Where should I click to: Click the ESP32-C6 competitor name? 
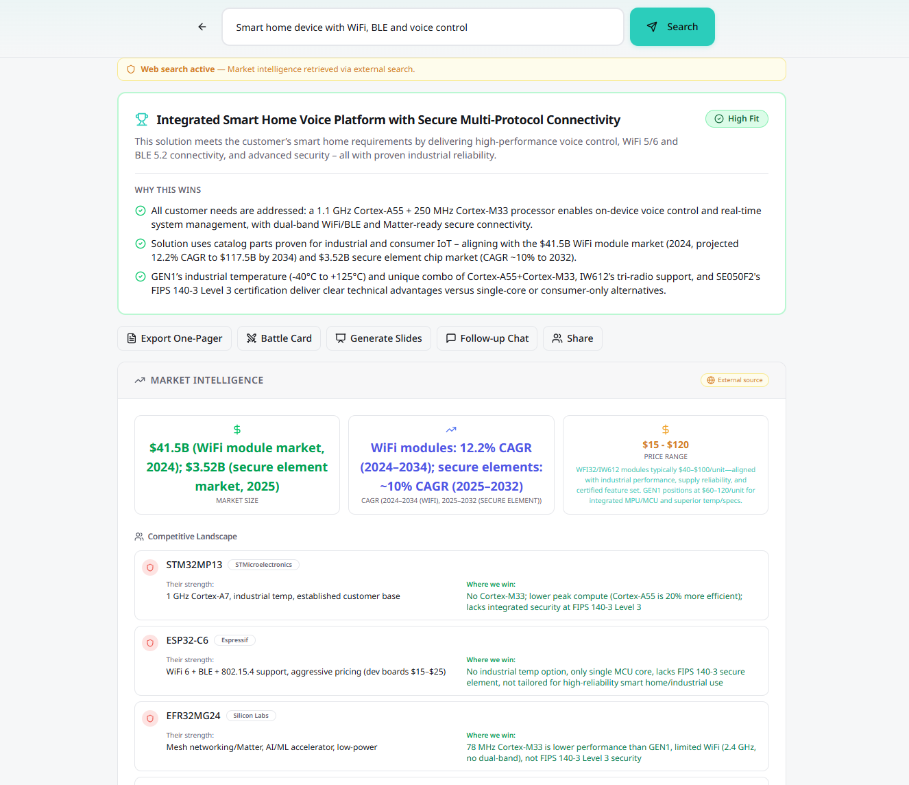pos(187,640)
